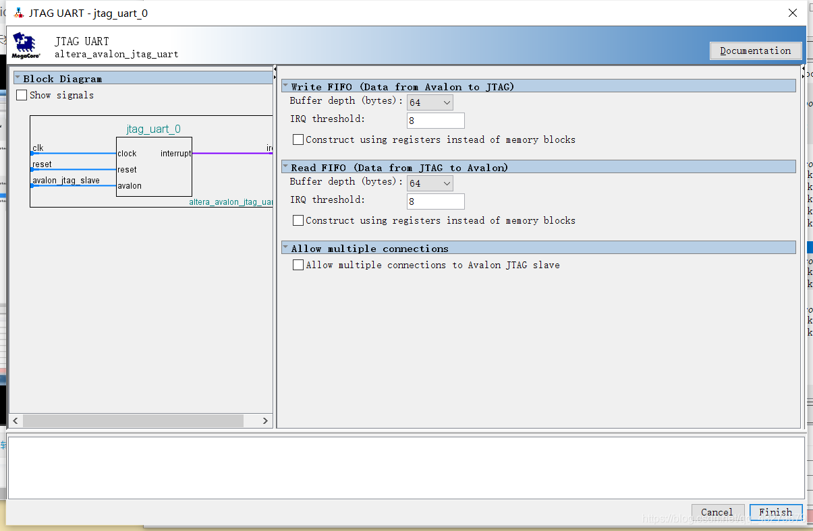Open Write FIFO buffer depth dropdown
Viewport: 813px width, 531px height.
[430, 102]
